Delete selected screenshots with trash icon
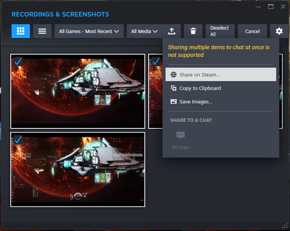Screen dimensions: 290x231 tap(193, 31)
